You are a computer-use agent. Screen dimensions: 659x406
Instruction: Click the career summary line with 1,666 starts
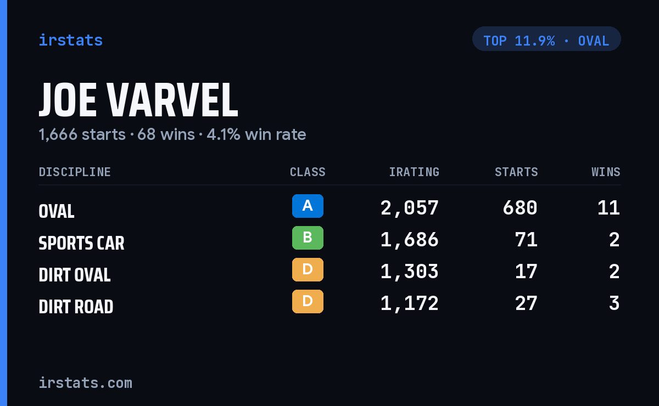(x=172, y=134)
